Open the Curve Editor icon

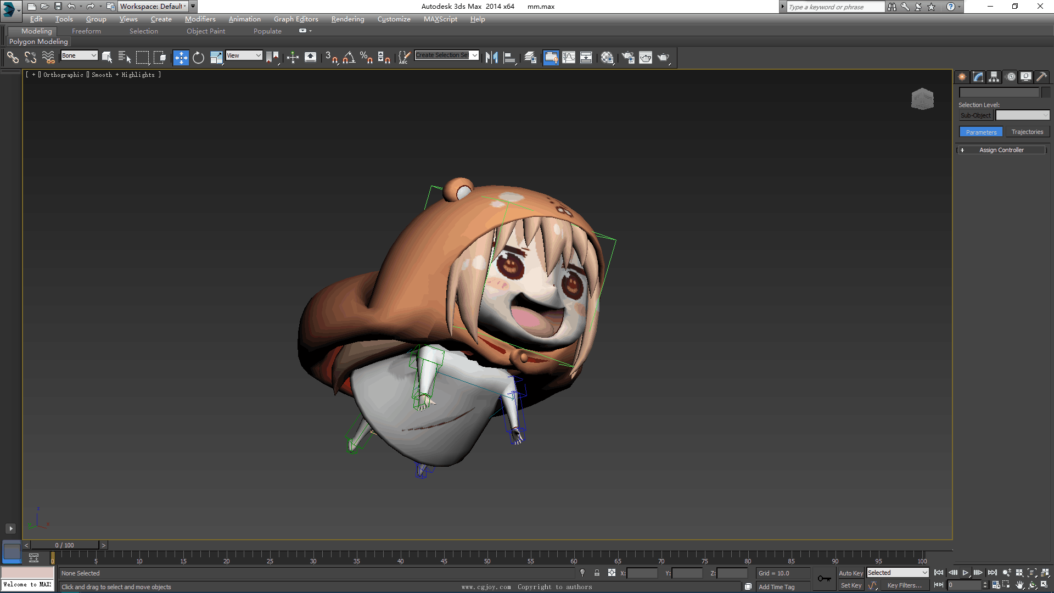coord(569,57)
